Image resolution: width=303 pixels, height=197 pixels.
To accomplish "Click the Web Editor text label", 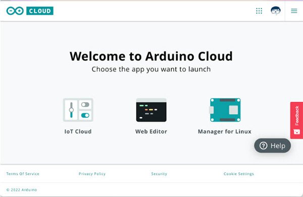I will point(151,131).
